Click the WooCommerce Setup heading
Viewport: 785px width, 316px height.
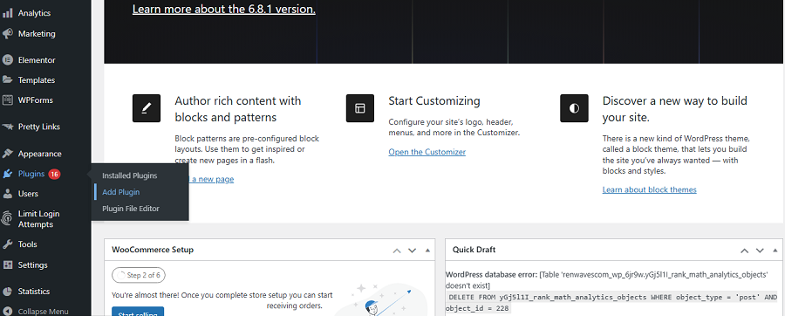tap(153, 250)
